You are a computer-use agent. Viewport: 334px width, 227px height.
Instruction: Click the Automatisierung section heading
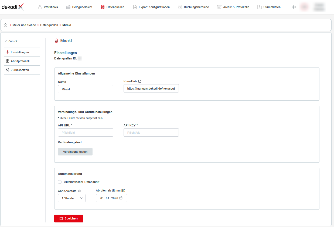[70, 174]
